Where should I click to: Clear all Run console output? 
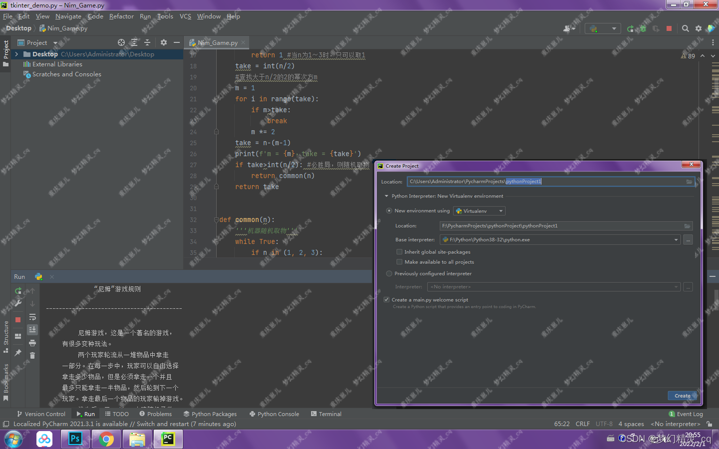tap(32, 355)
